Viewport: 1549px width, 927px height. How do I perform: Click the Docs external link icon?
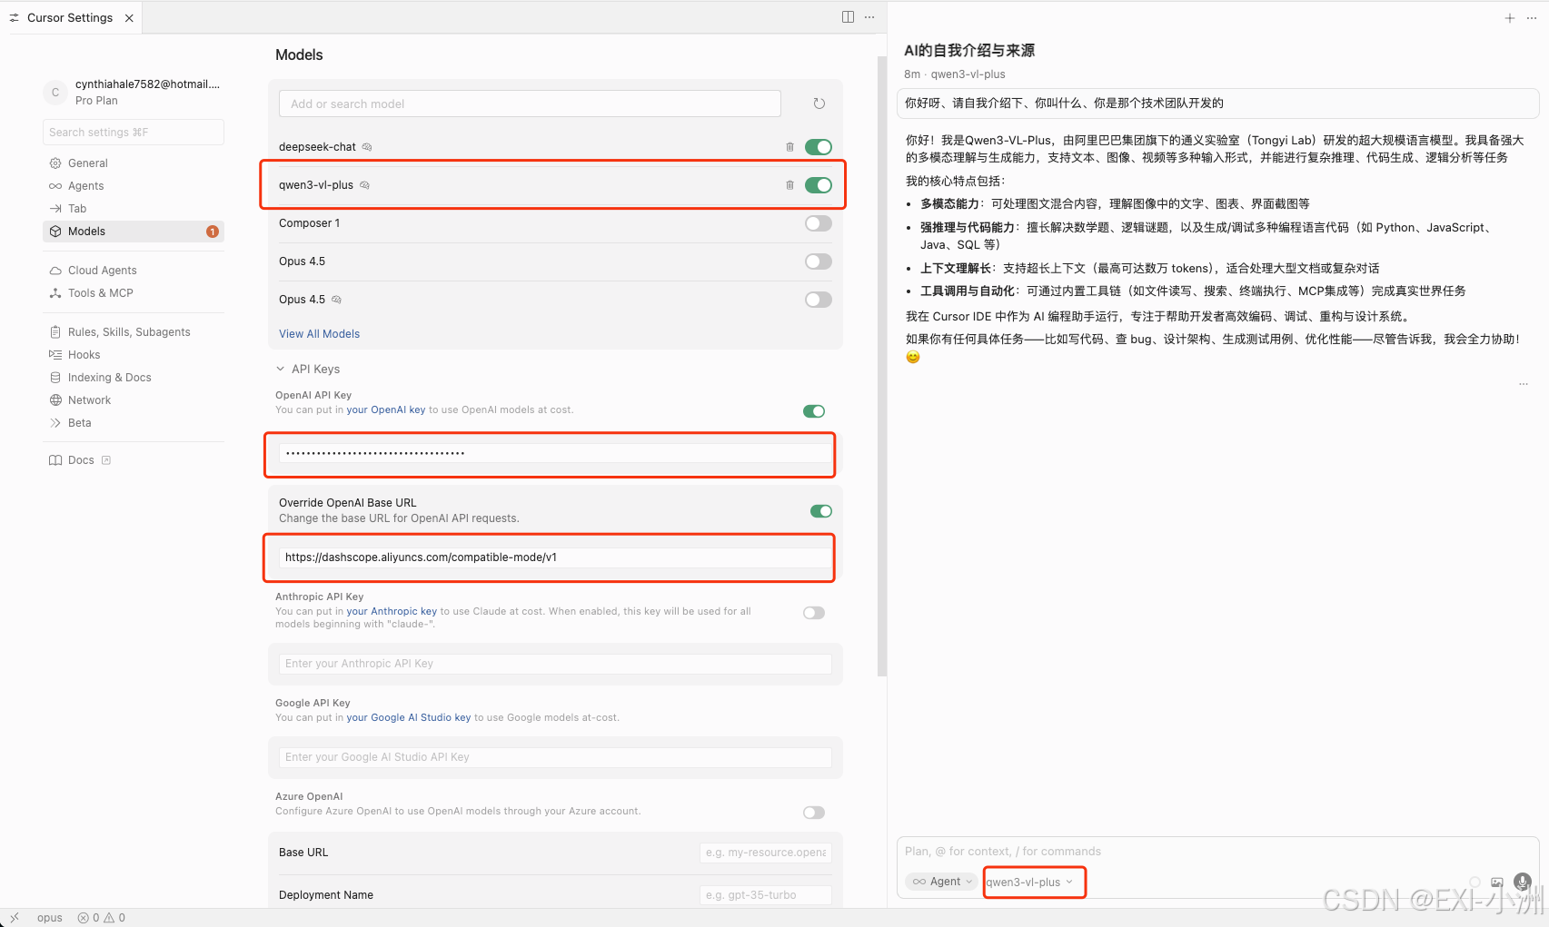click(106, 460)
